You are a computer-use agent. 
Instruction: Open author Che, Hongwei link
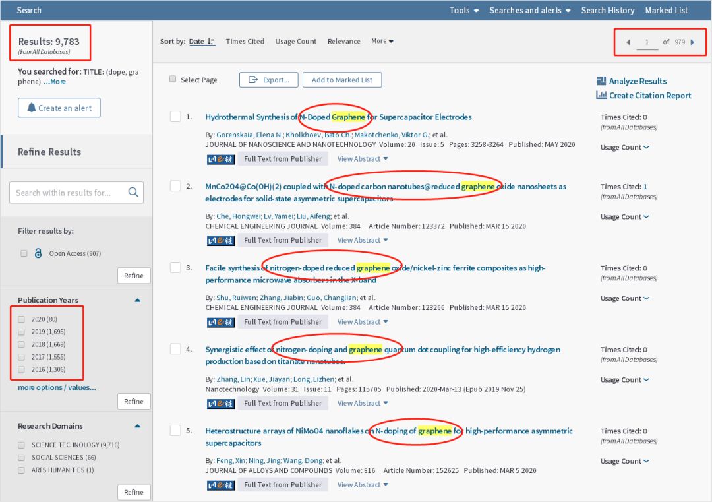pos(239,216)
